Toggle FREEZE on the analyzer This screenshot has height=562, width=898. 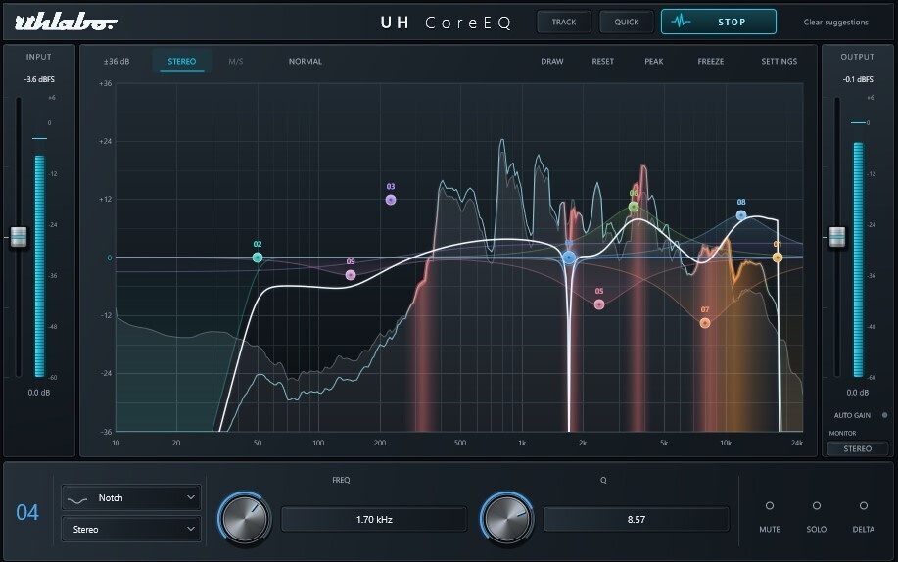click(711, 62)
